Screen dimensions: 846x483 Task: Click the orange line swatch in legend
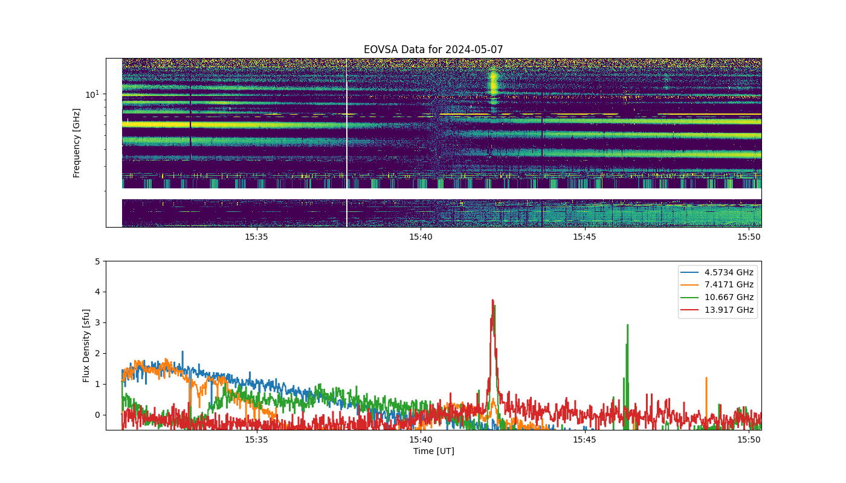689,285
